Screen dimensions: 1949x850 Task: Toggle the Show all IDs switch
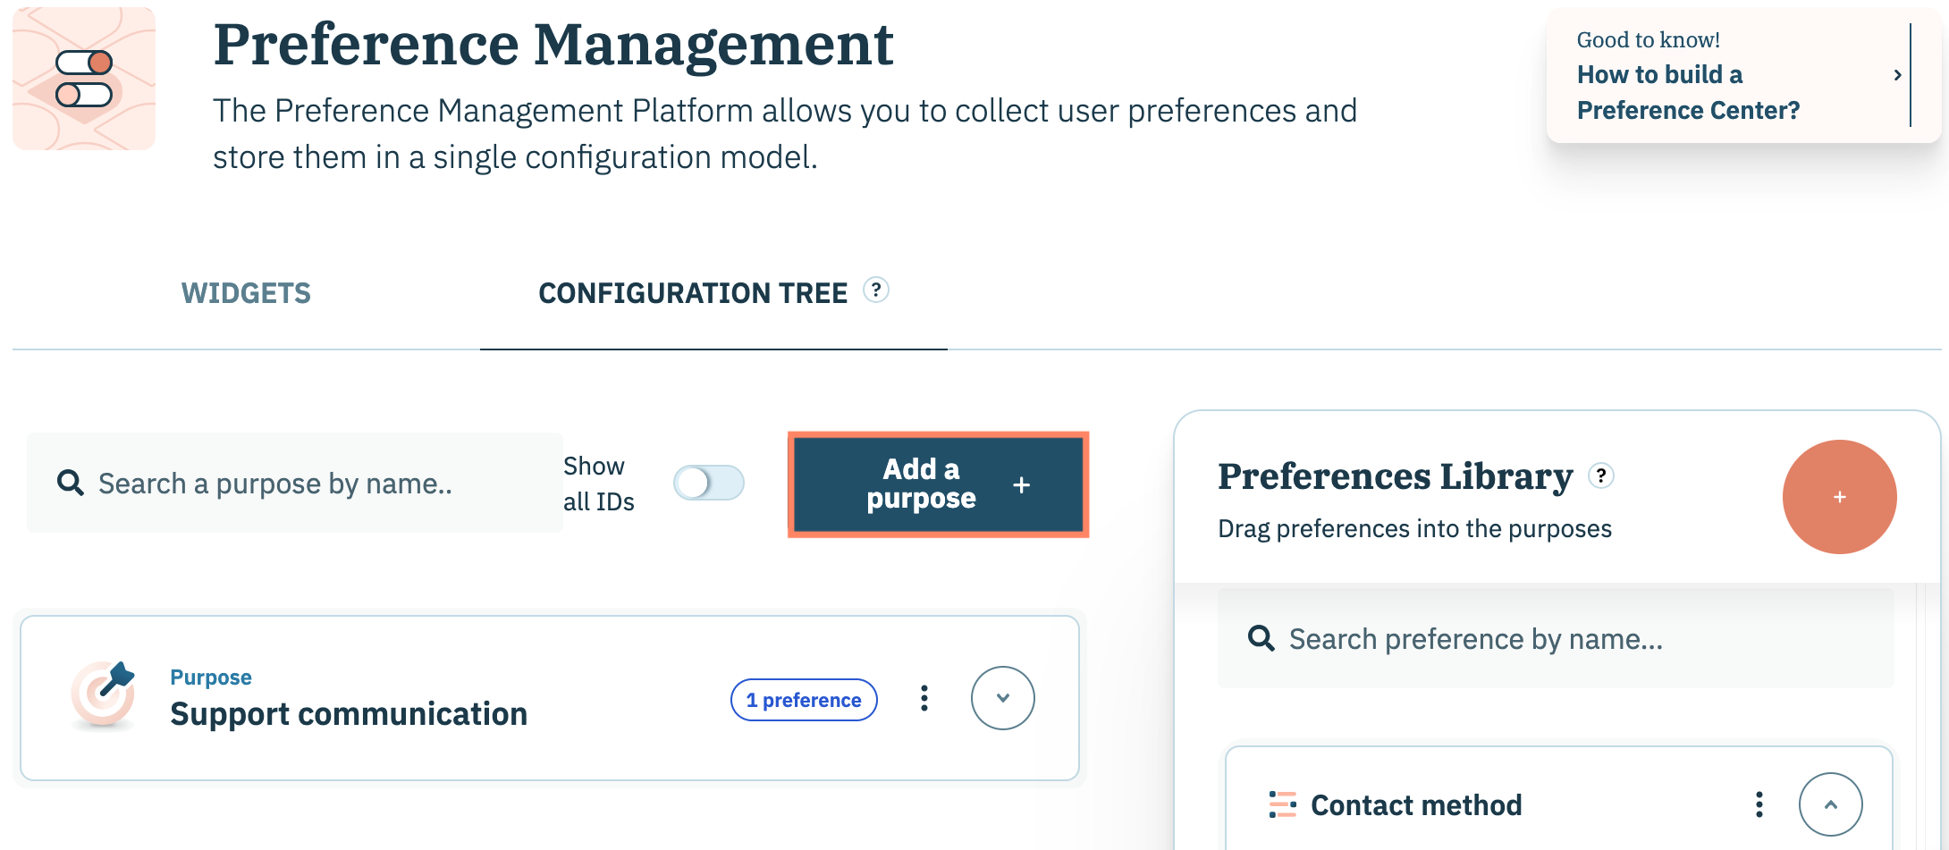pyautogui.click(x=709, y=484)
